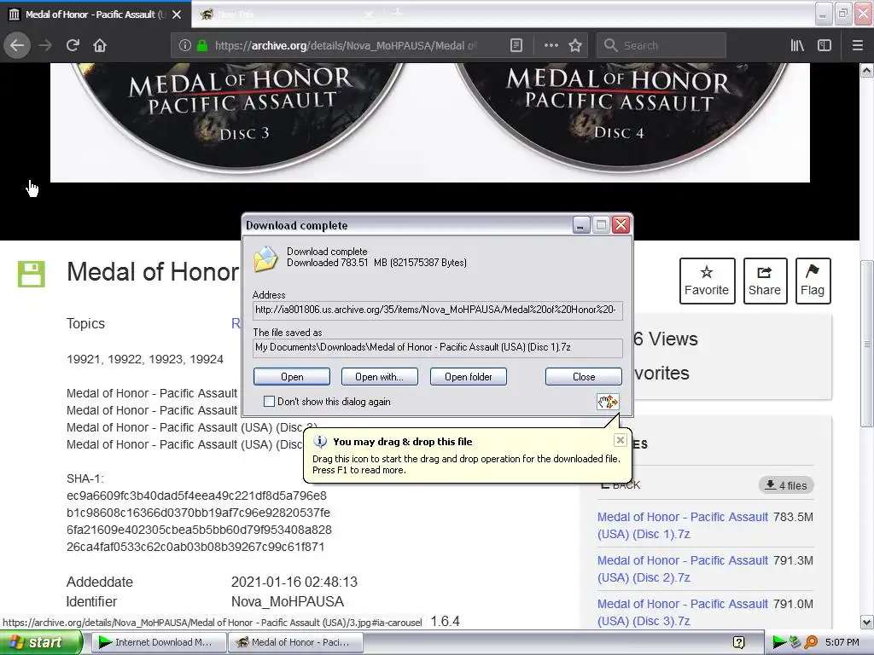874x655 pixels.
Task: Click the drag and drop file icon
Action: 608,402
